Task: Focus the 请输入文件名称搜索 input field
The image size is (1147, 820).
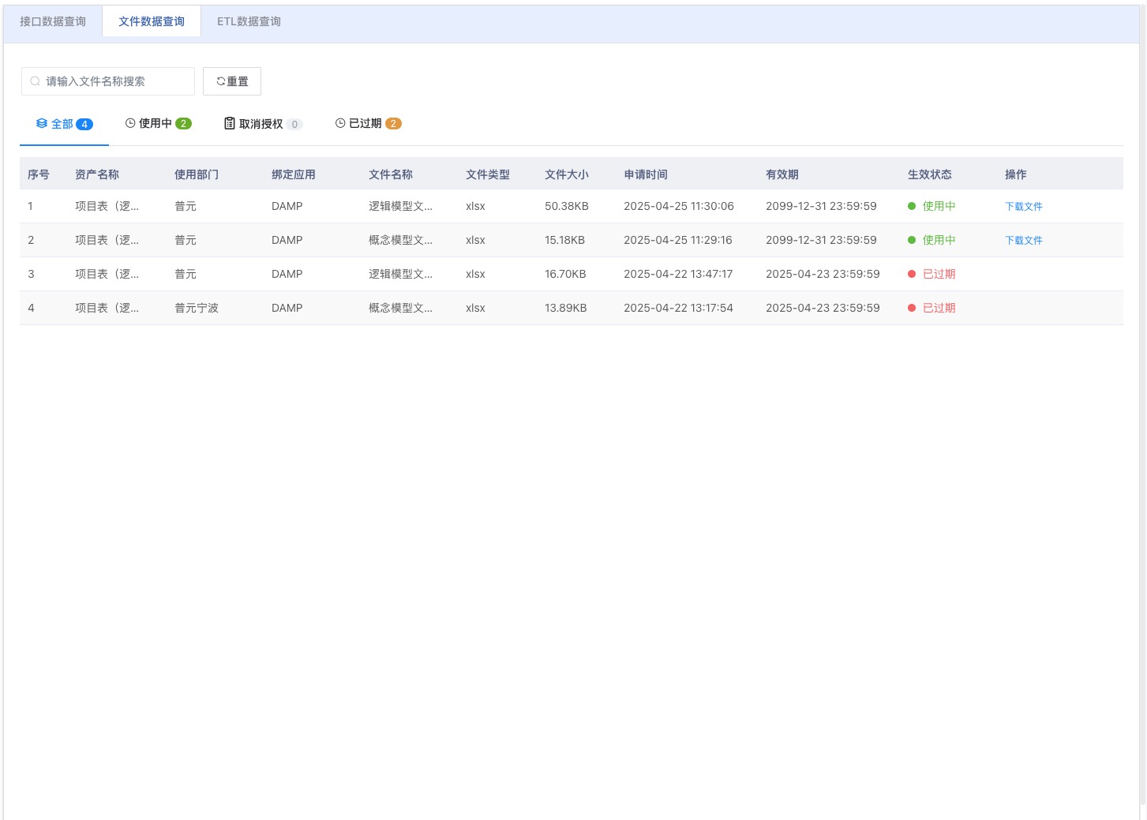Action: (114, 81)
